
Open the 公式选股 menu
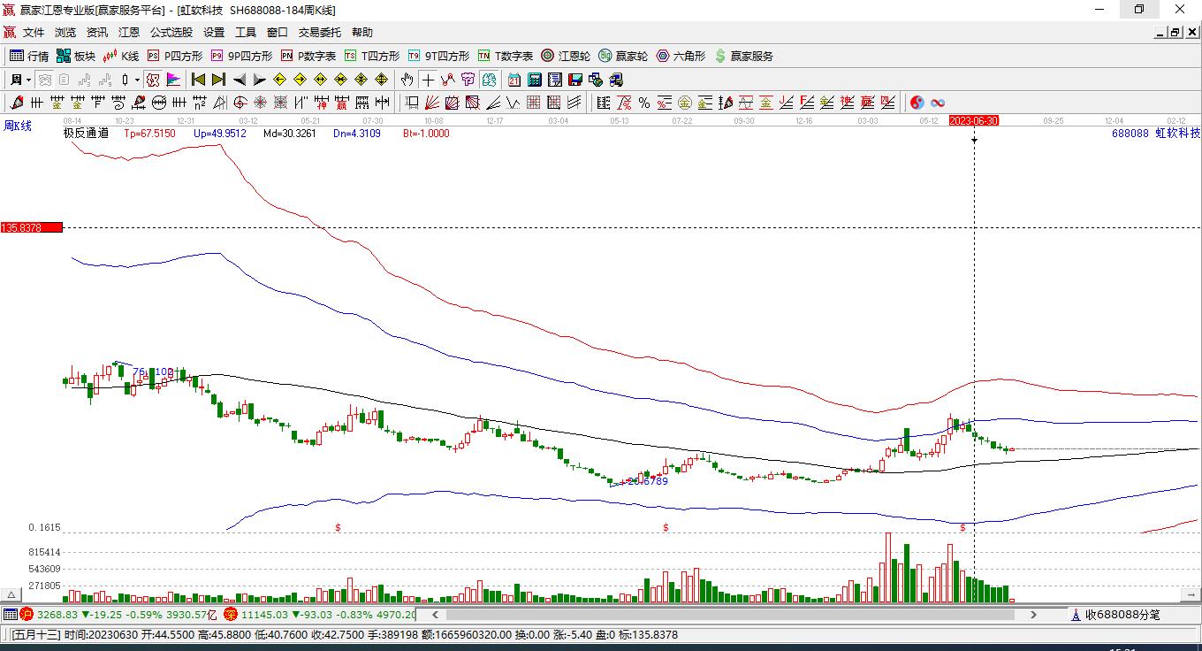click(x=171, y=32)
